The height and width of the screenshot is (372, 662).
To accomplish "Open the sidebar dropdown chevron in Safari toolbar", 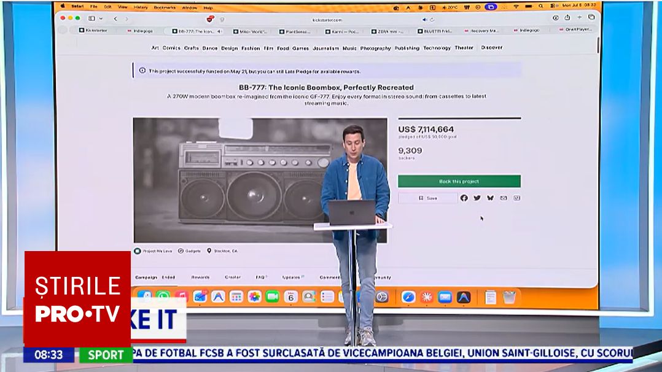I will point(101,18).
